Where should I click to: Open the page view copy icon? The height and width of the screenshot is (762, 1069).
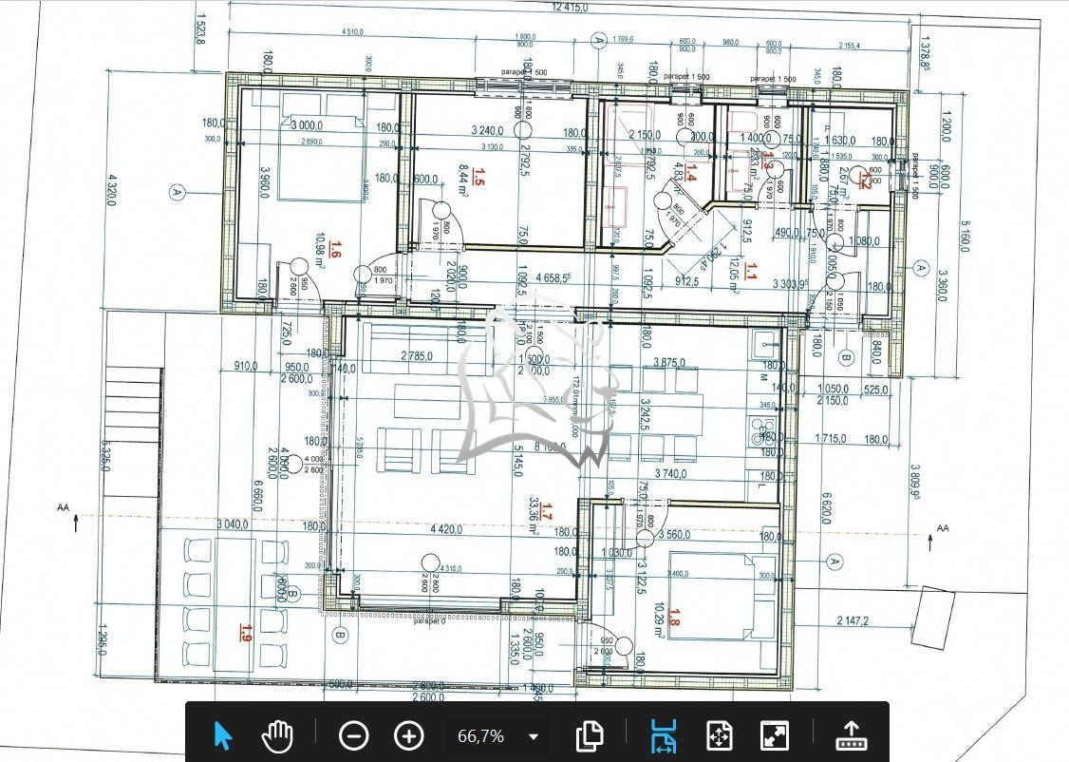click(590, 735)
